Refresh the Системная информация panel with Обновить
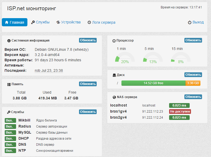Image resolution: width=211 pixels, height=157 pixels. point(88,40)
